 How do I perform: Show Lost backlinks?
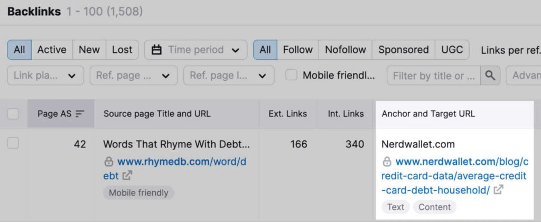(122, 50)
